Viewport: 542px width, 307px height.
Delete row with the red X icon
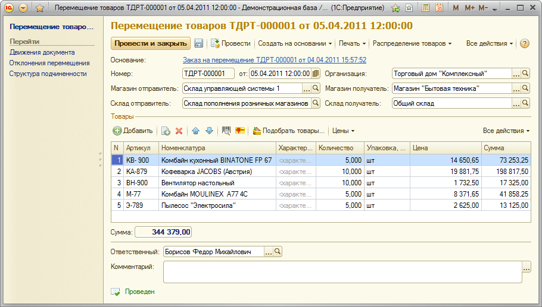[179, 131]
